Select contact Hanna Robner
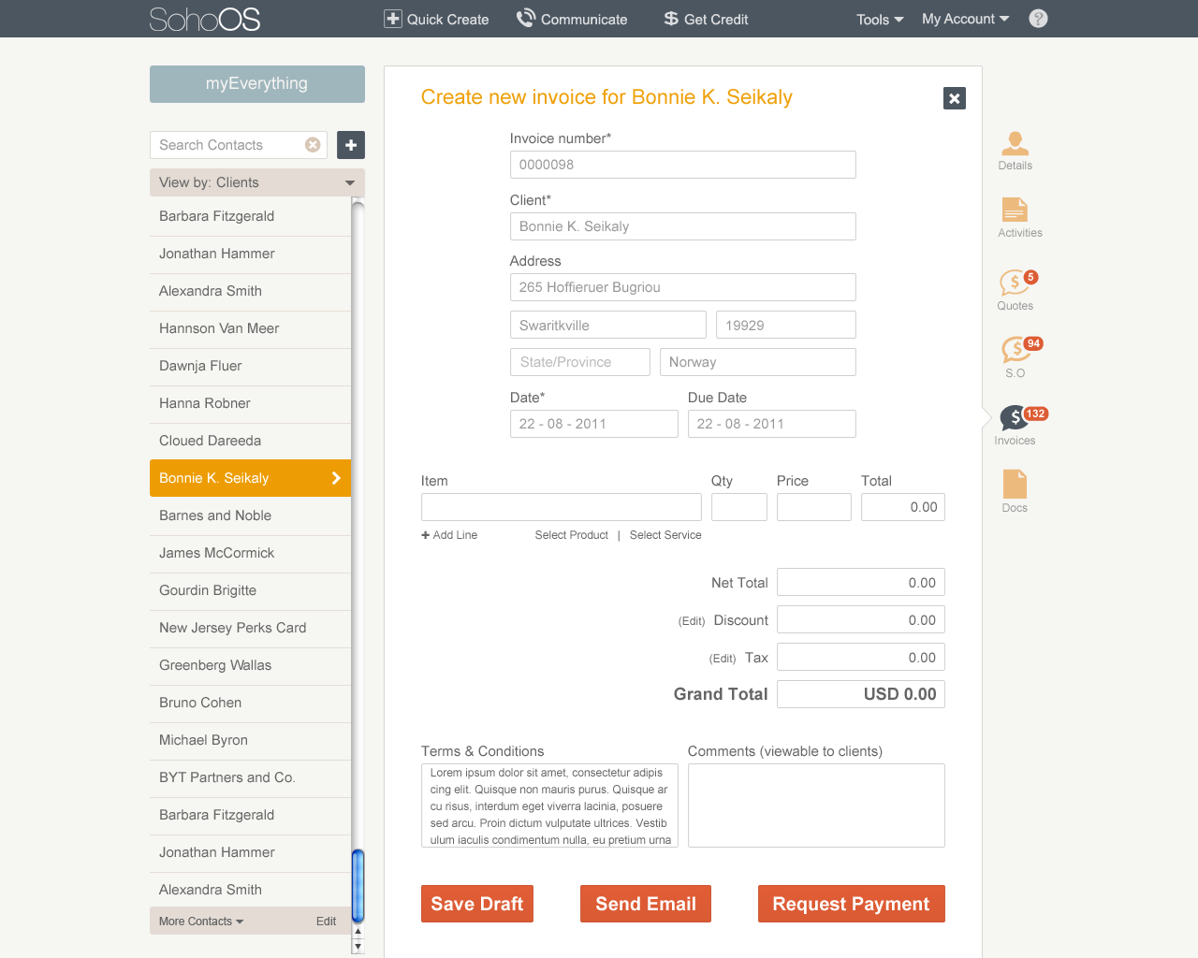The height and width of the screenshot is (958, 1198). tap(250, 403)
